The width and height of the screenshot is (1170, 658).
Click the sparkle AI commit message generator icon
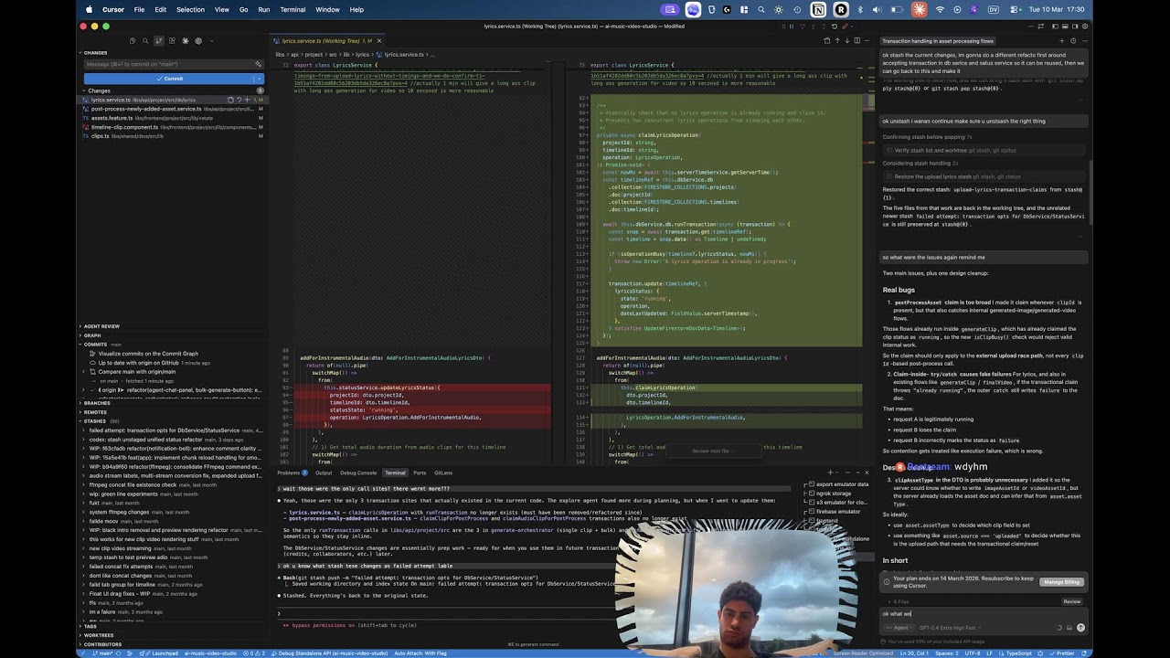[258, 64]
